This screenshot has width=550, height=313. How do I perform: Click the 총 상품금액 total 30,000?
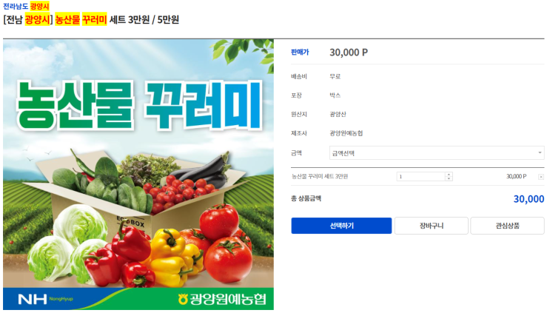529,199
